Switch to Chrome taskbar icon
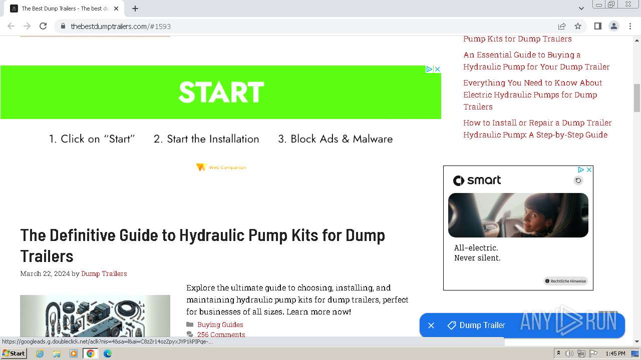Viewport: 641px width, 360px height. tap(91, 353)
